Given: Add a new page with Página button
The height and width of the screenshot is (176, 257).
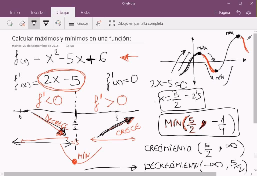Looking at the screenshot, I should pos(221,12).
